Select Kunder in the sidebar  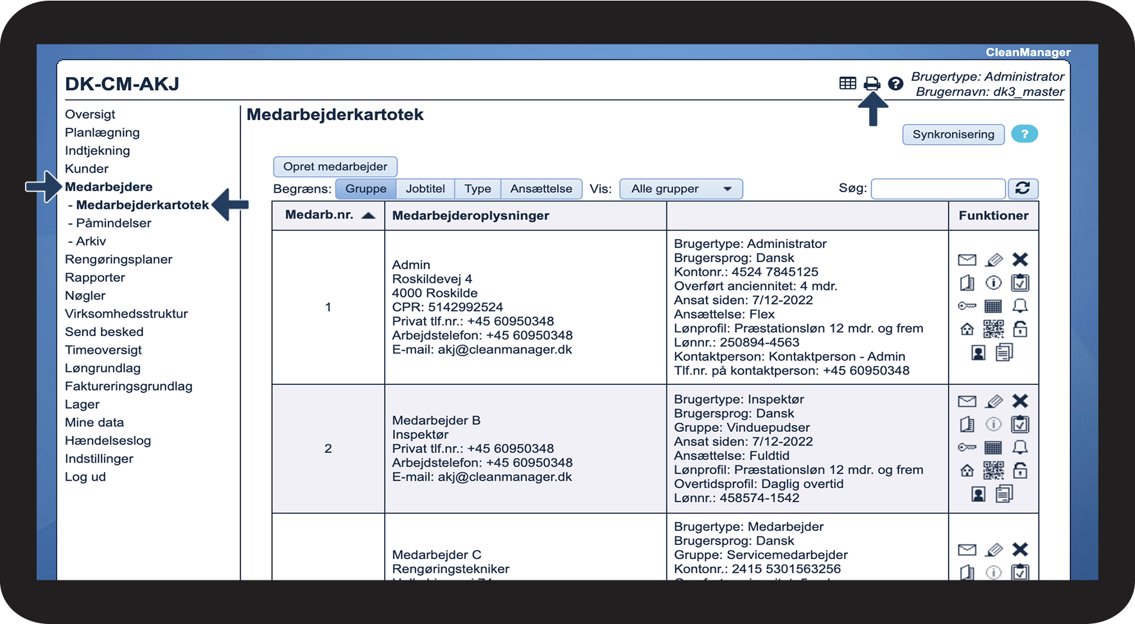87,168
